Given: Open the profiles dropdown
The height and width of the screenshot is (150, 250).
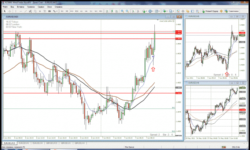Looking at the screenshot, I should (171, 11).
